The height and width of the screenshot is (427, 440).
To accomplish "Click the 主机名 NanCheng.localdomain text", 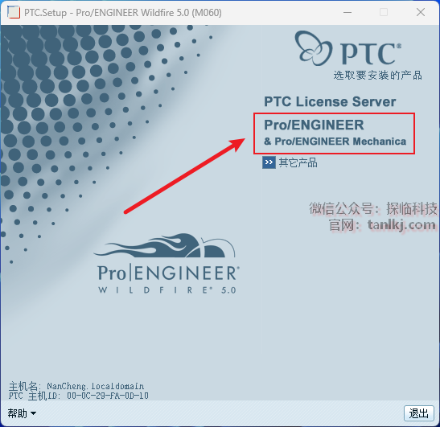I will point(76,386).
